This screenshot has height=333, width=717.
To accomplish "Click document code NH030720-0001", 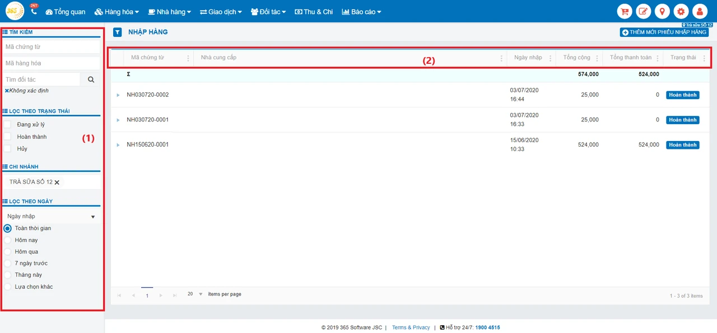I will point(148,120).
